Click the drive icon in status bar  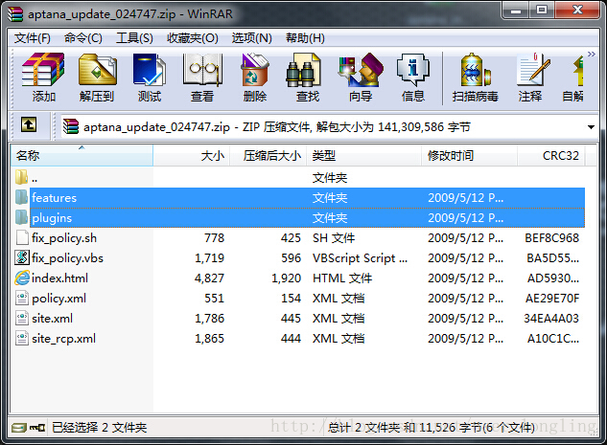click(x=18, y=427)
